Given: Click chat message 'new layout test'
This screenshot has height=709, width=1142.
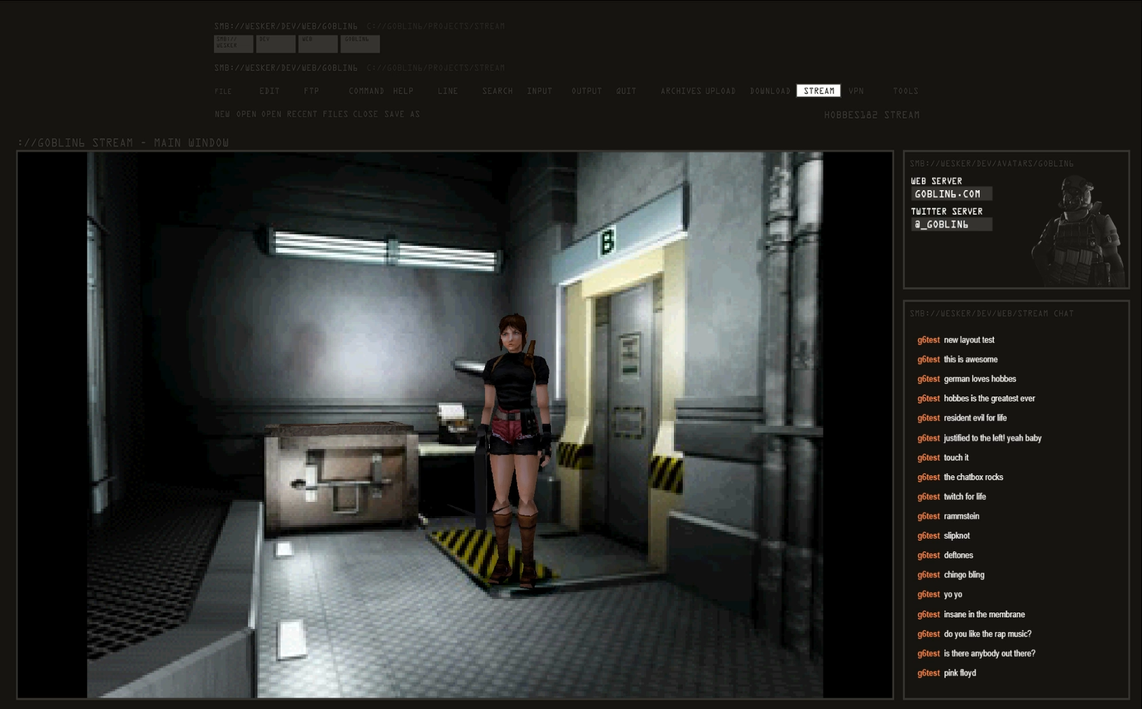Looking at the screenshot, I should tap(969, 340).
